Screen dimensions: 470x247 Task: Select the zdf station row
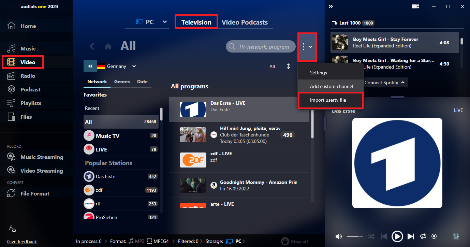coord(121,190)
